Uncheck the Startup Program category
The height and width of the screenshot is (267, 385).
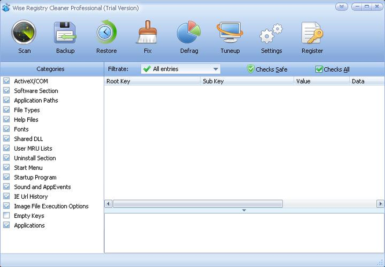pos(6,177)
